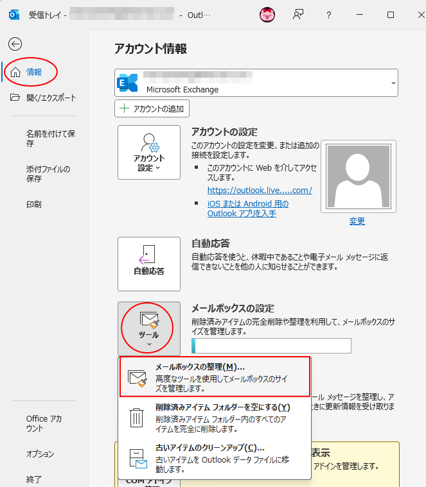Click the メールボックスの設定 heading text
Screen dimensions: 426x487
point(233,309)
